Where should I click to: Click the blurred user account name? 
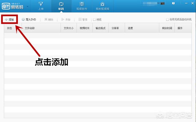150,3
